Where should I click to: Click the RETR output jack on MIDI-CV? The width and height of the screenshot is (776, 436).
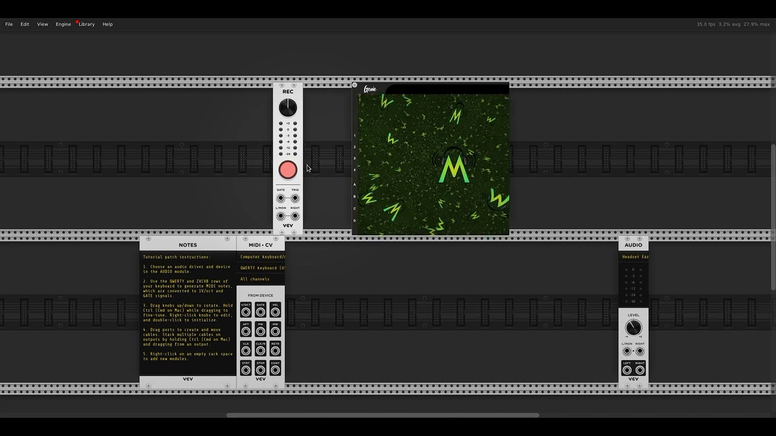tap(275, 351)
